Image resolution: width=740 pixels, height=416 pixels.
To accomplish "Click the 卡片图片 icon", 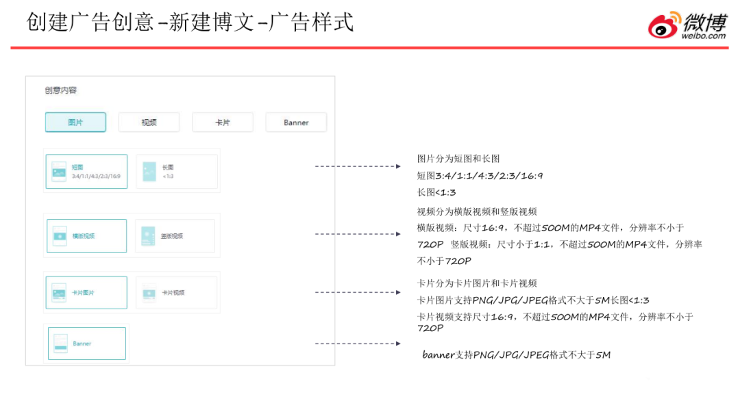I will tap(60, 293).
